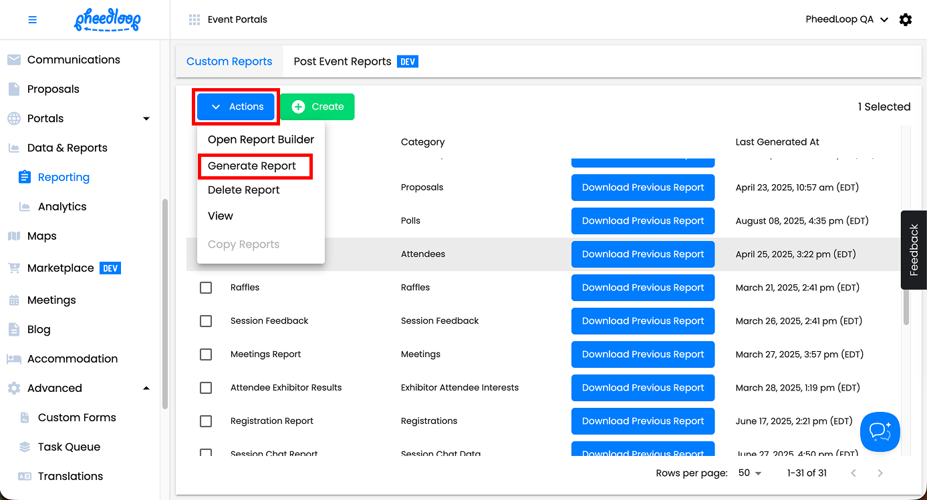927x500 pixels.
Task: Choose Generate Report from Actions menu
Action: pos(252,166)
